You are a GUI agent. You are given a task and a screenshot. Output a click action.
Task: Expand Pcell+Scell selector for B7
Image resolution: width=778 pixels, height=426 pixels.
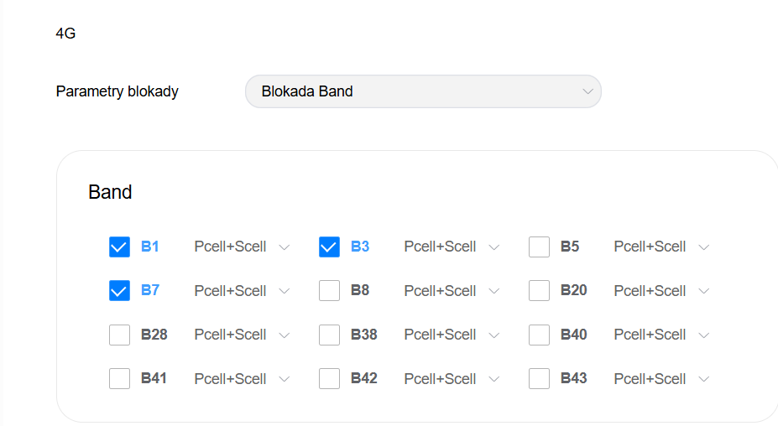point(242,291)
